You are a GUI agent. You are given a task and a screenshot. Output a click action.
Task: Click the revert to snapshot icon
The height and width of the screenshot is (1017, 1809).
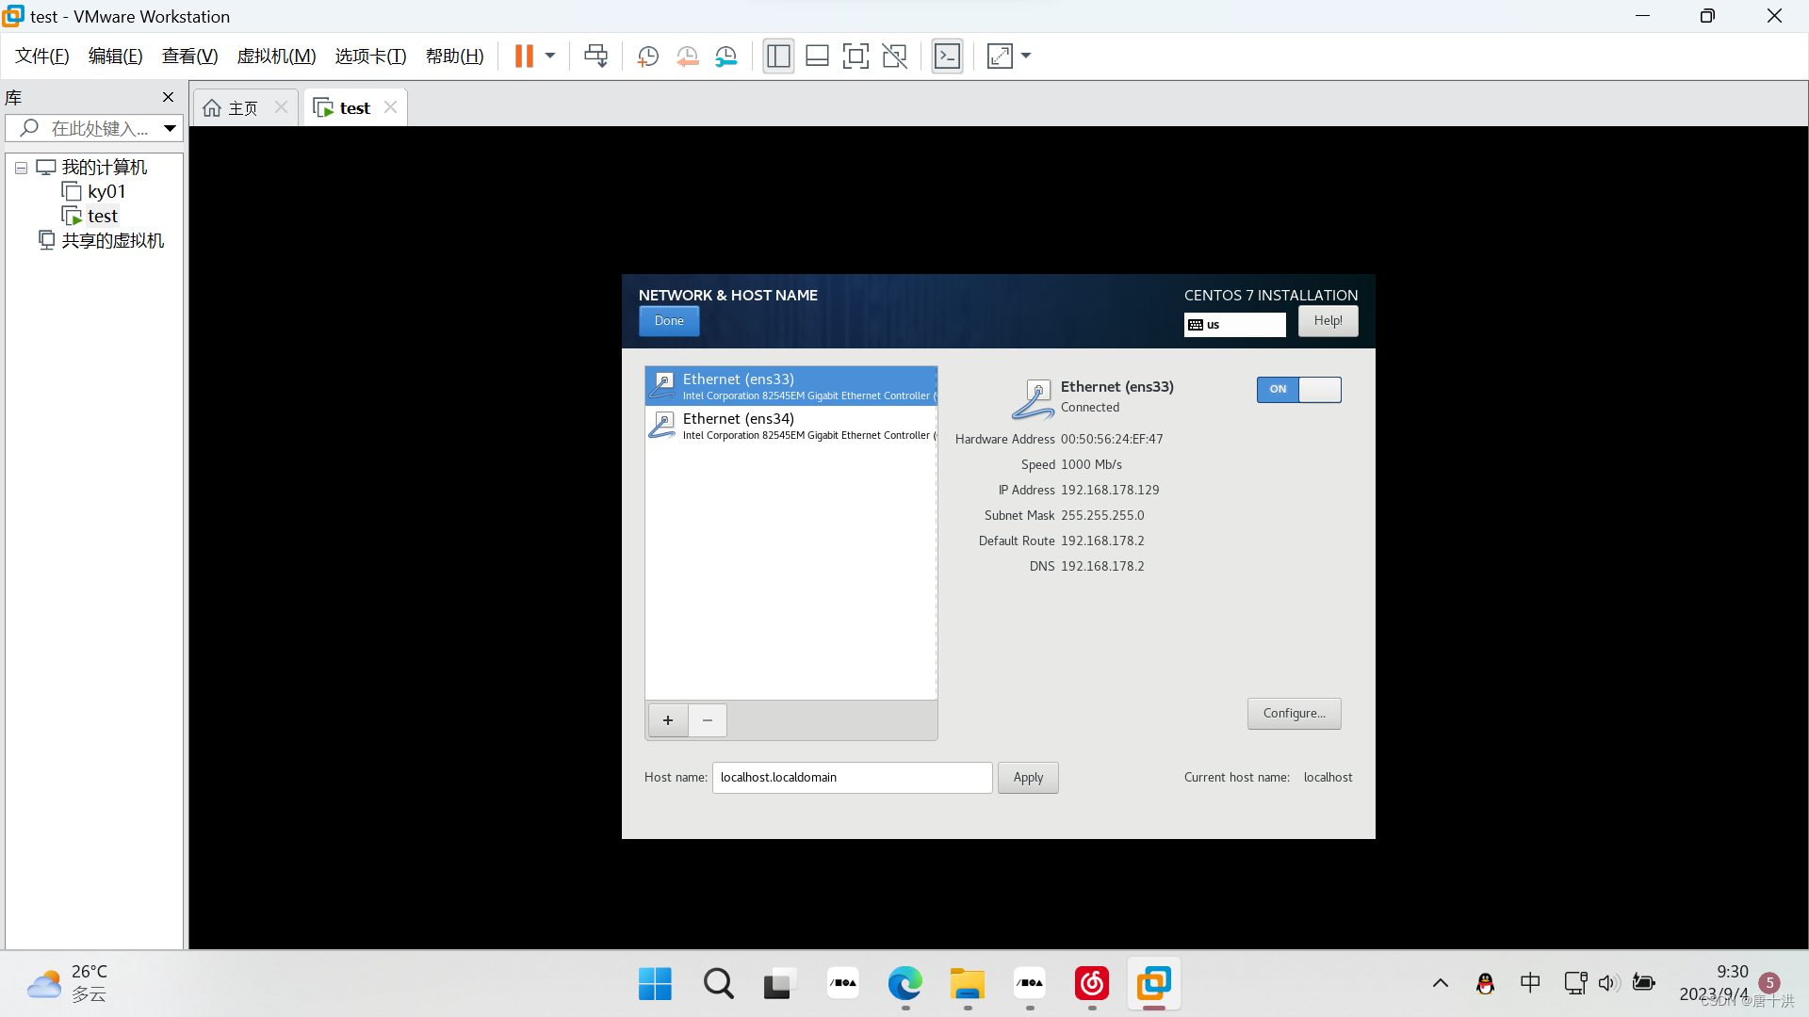[x=687, y=56]
